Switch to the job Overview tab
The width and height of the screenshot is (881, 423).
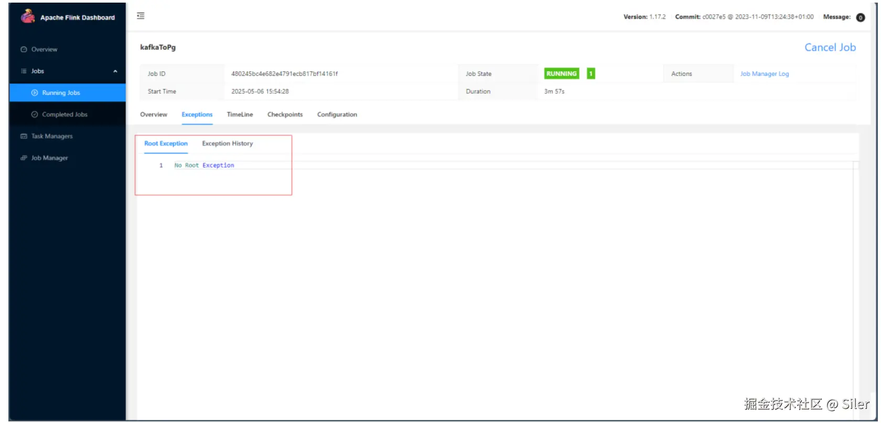coord(154,114)
